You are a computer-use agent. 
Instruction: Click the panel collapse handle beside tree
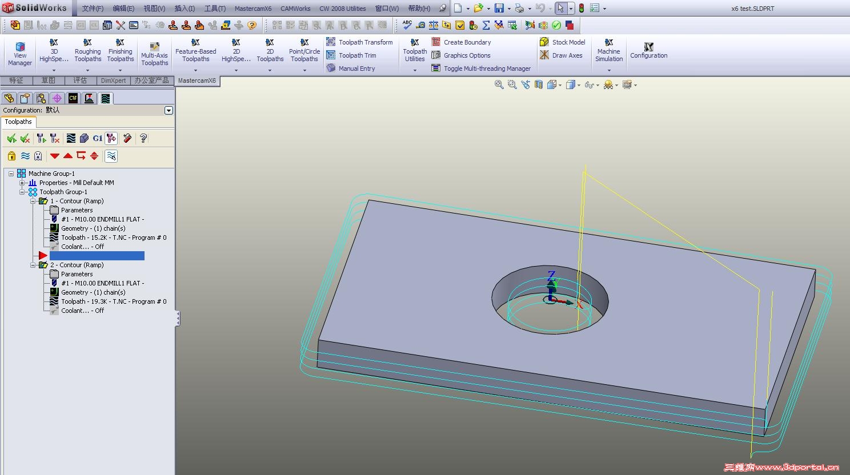tap(177, 319)
